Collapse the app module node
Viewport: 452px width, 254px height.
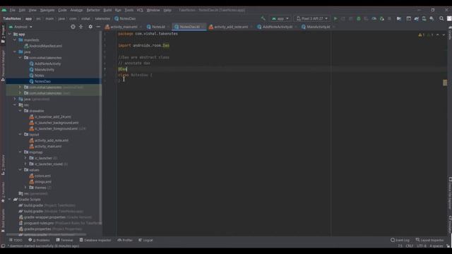9,34
